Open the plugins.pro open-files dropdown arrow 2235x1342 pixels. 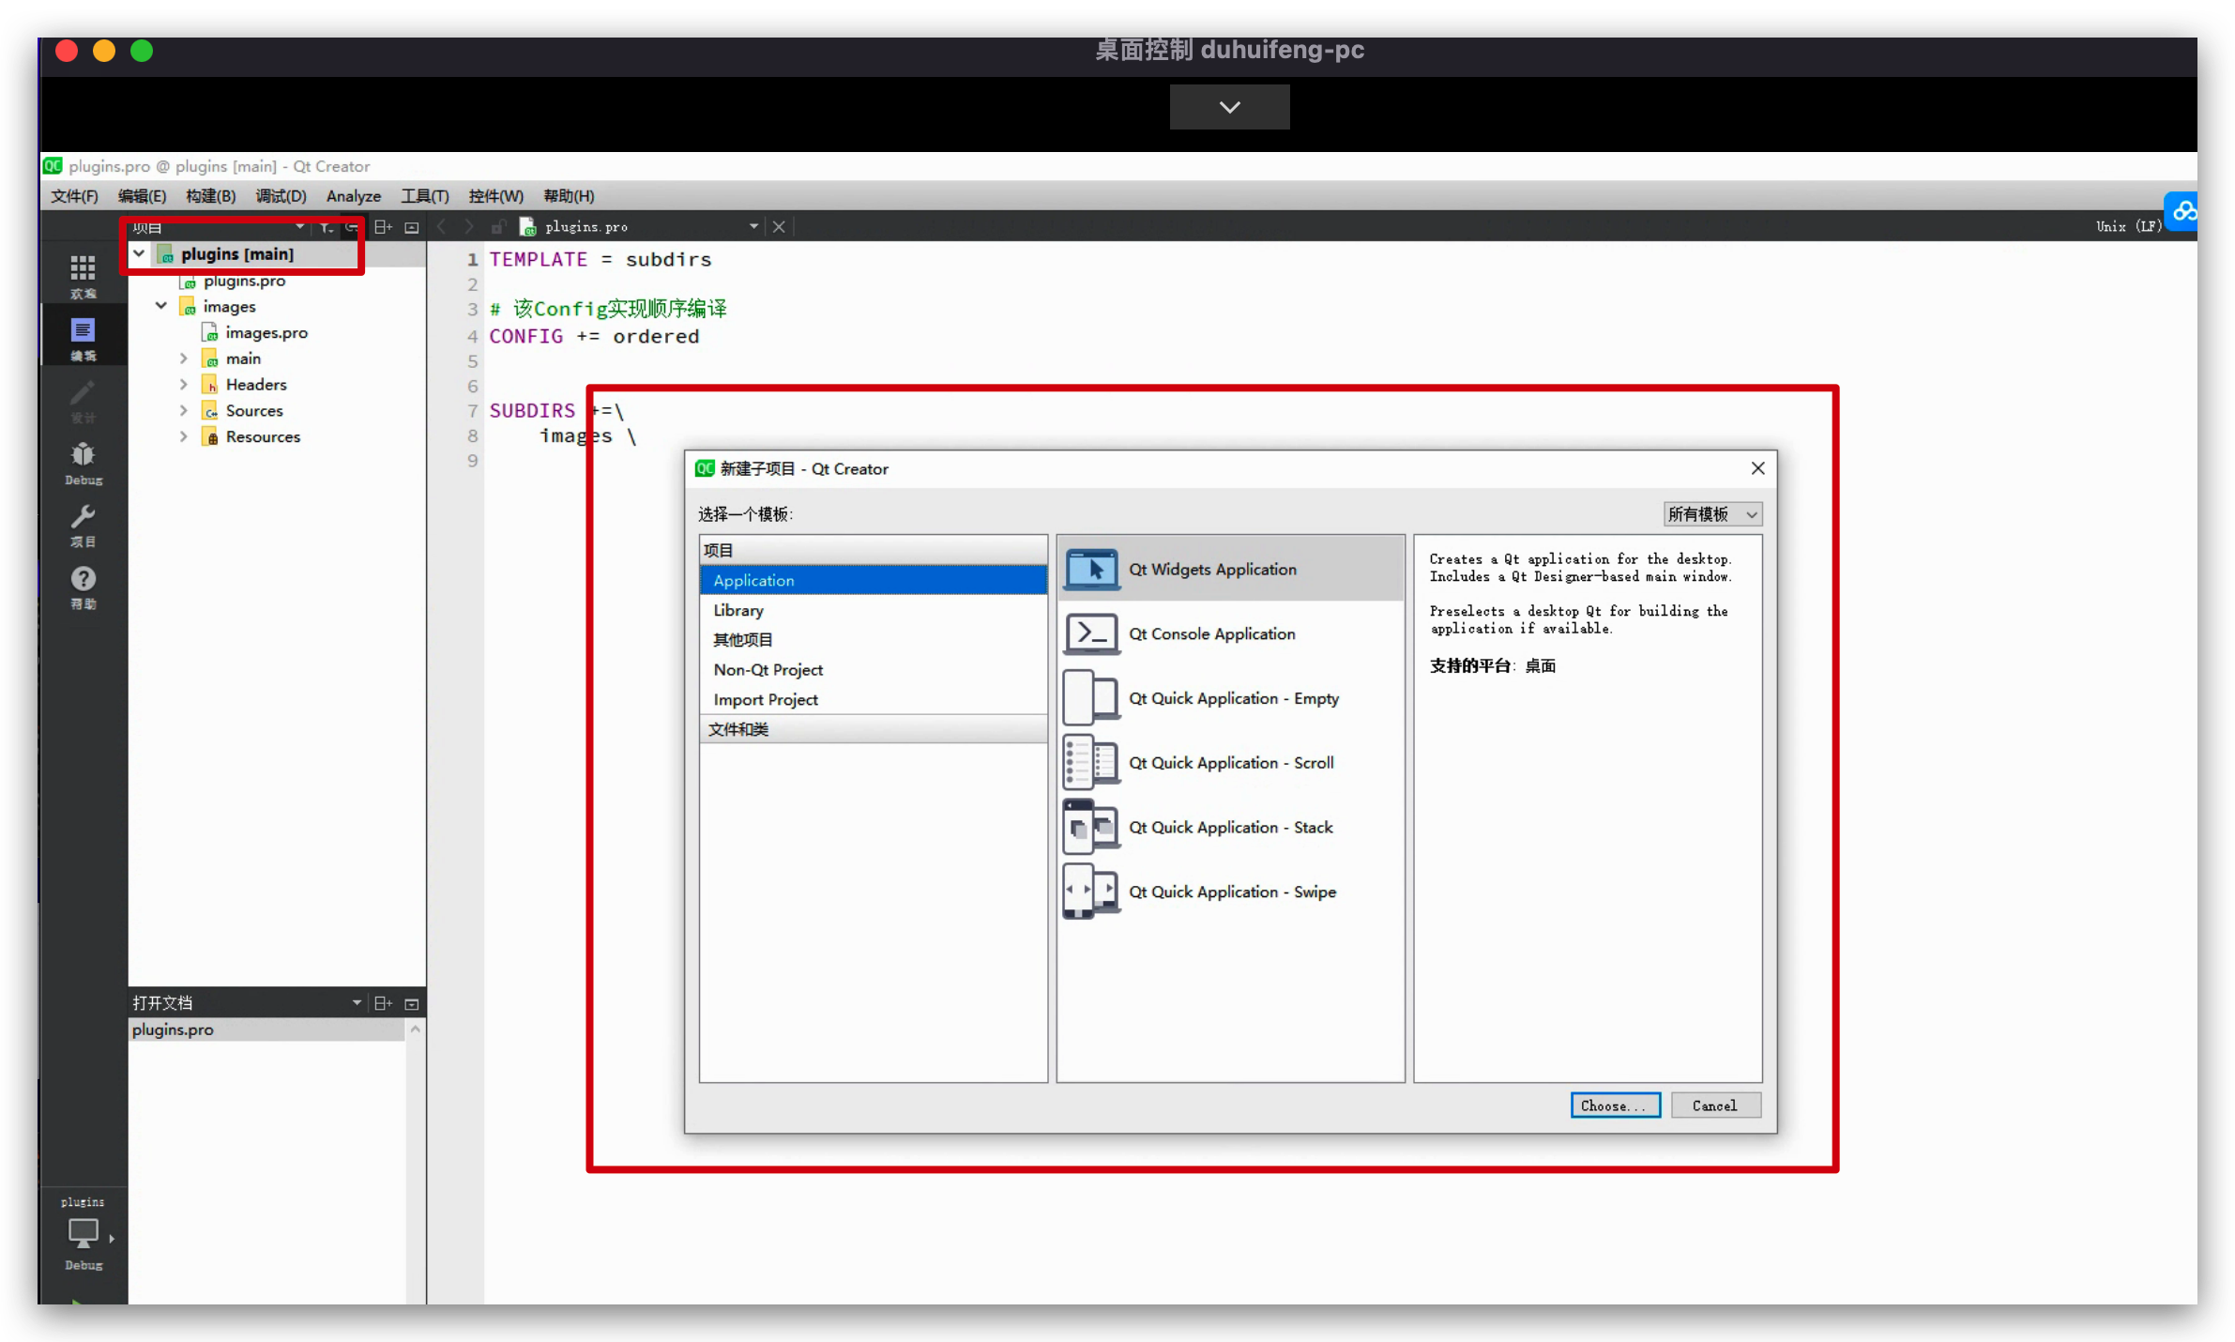pos(753,227)
